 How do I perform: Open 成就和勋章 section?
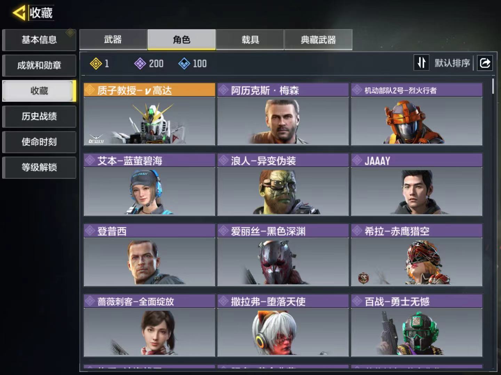pos(39,65)
